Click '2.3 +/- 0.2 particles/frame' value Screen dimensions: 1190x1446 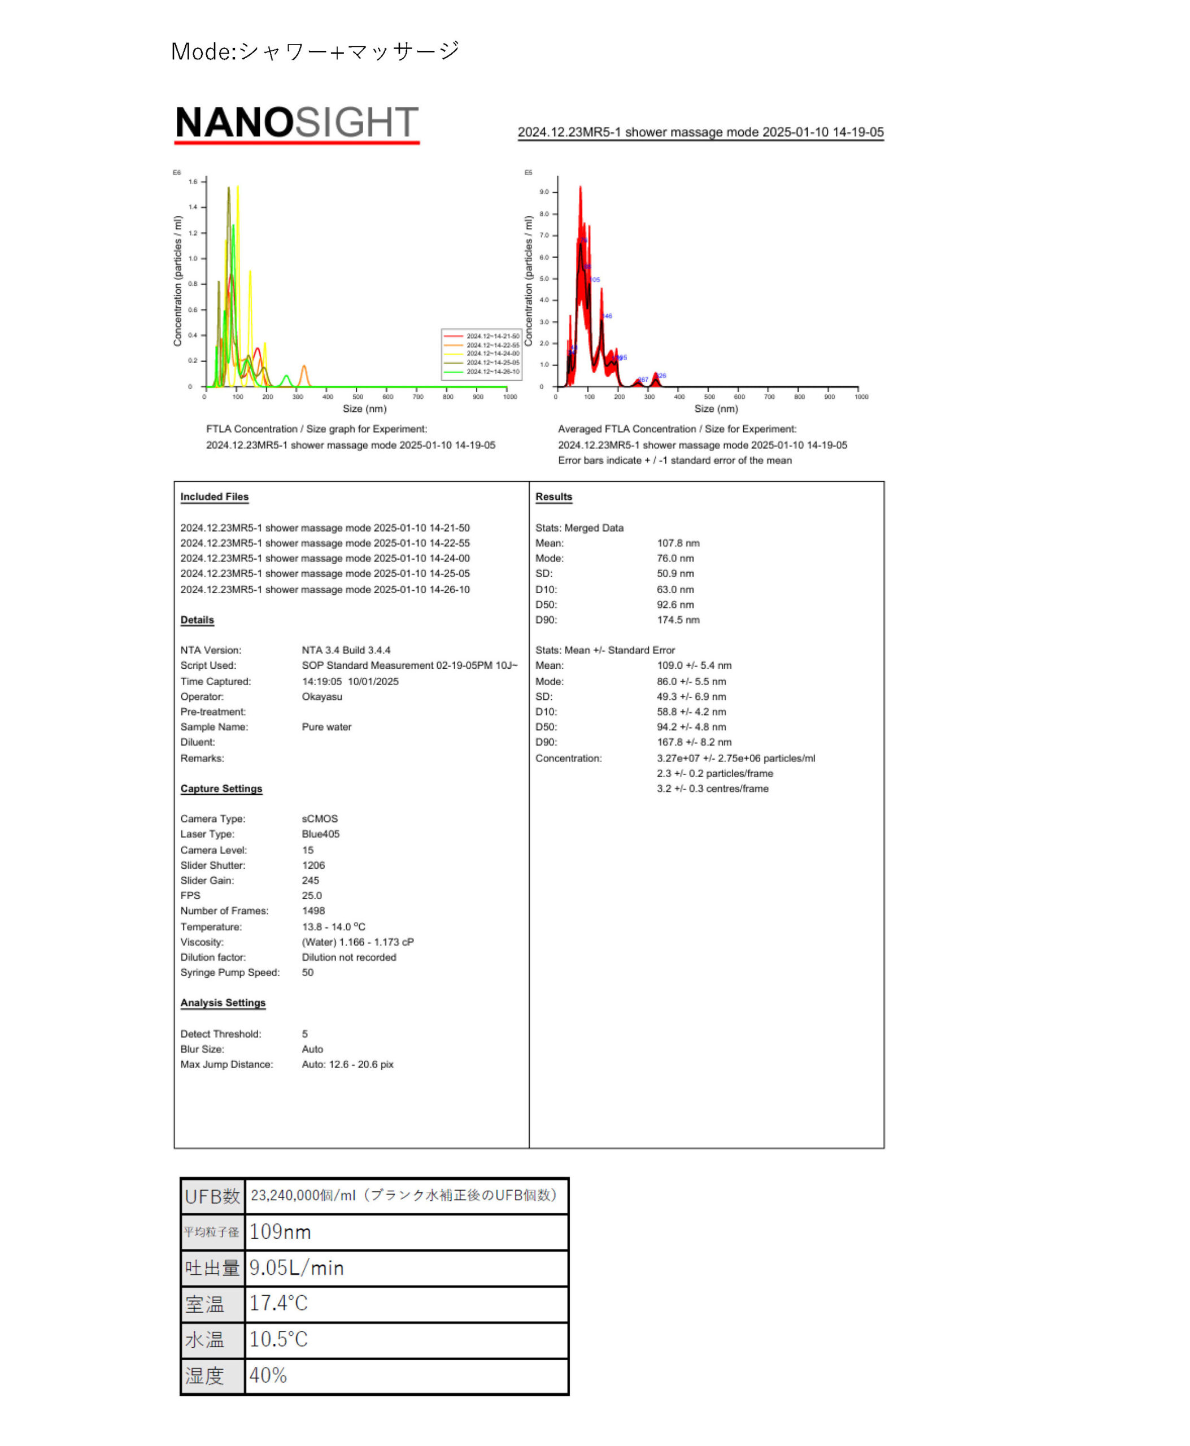coord(715,773)
